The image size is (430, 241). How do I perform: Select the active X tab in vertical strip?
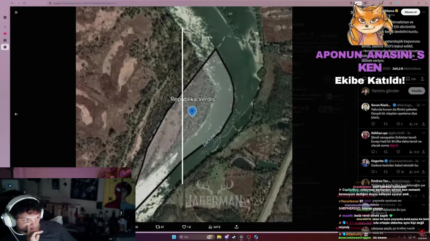tap(5, 47)
